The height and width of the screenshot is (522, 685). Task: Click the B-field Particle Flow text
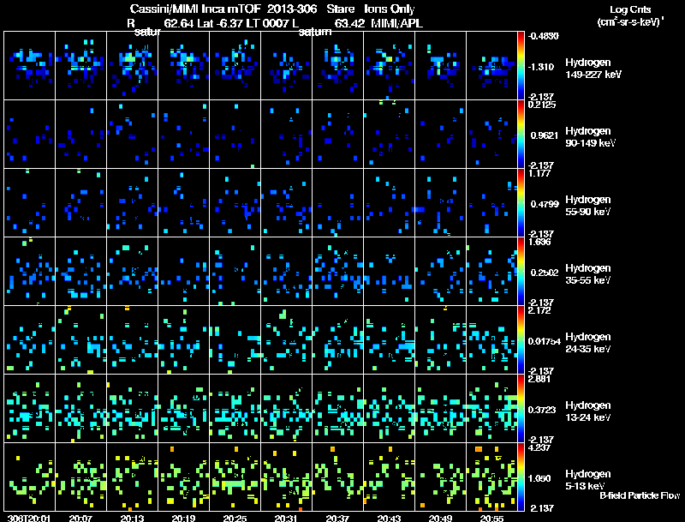pos(639,495)
